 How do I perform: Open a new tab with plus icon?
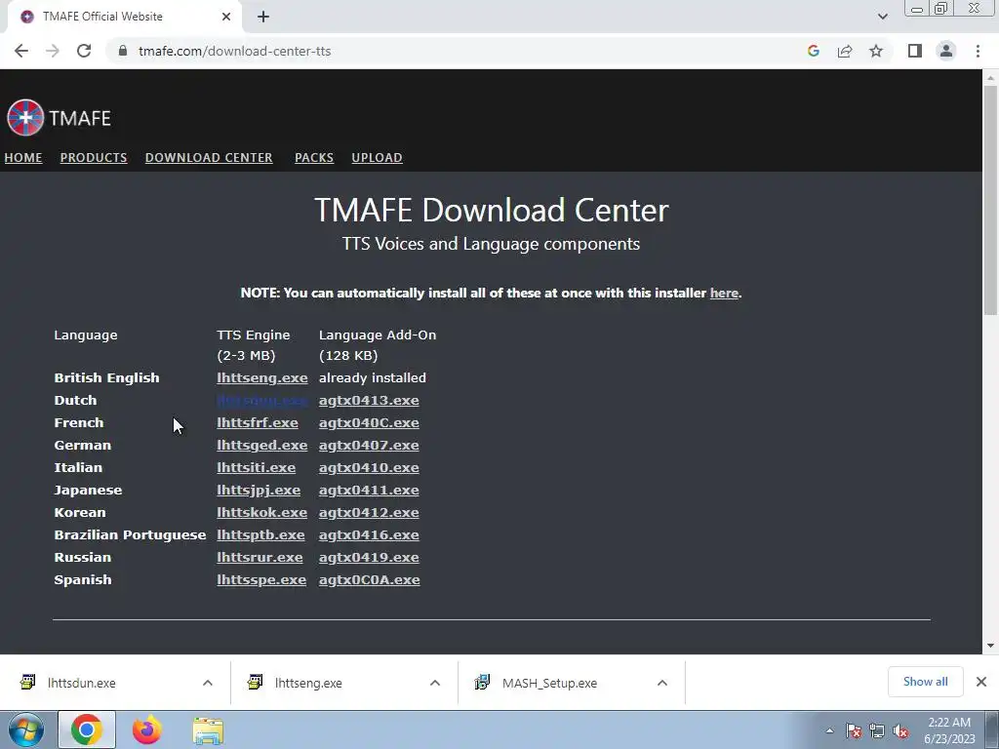[x=263, y=17]
